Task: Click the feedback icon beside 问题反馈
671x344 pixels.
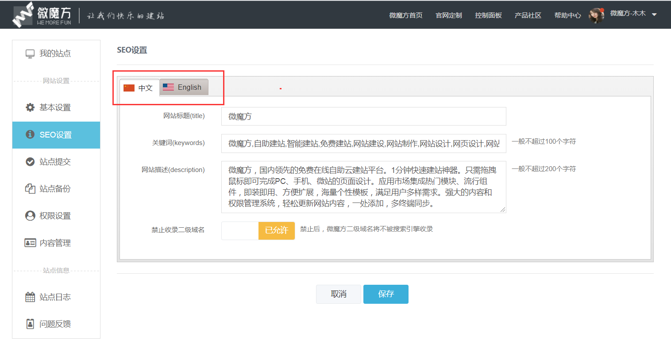Action: (x=30, y=324)
